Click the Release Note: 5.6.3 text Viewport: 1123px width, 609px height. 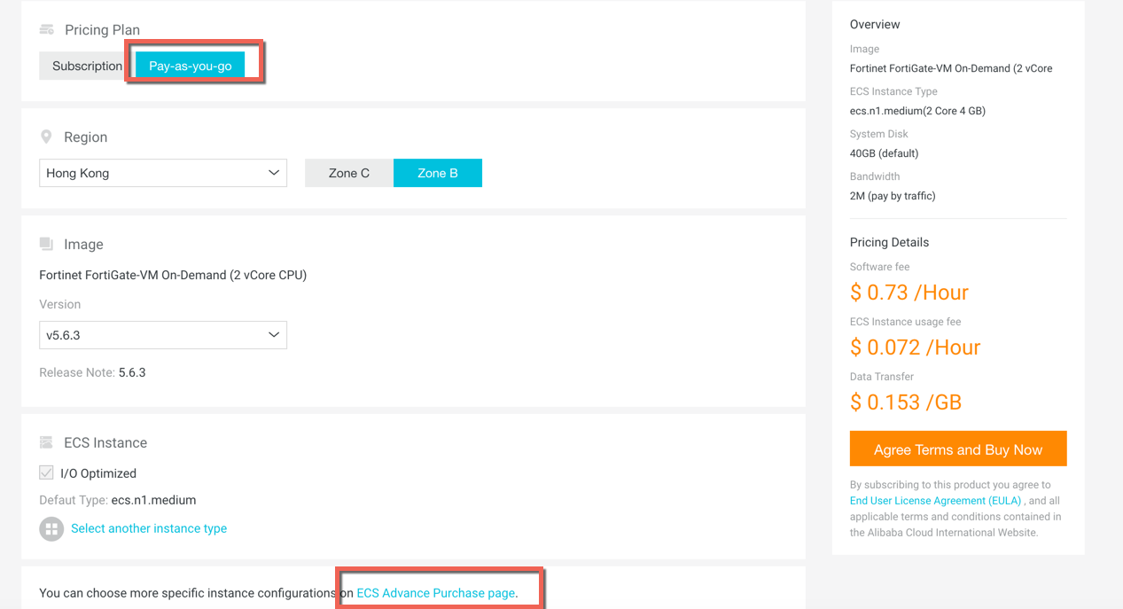92,372
